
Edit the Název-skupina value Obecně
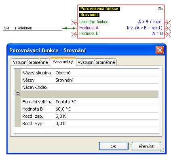(106, 73)
